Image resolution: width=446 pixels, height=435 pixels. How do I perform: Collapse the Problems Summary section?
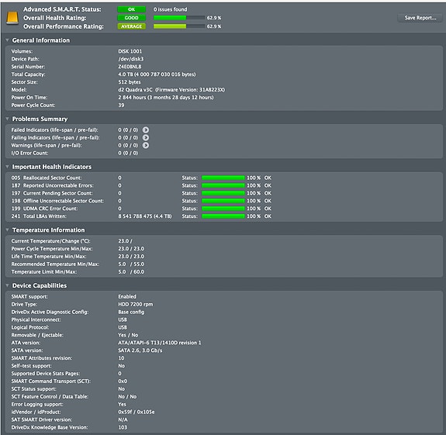tap(7, 119)
